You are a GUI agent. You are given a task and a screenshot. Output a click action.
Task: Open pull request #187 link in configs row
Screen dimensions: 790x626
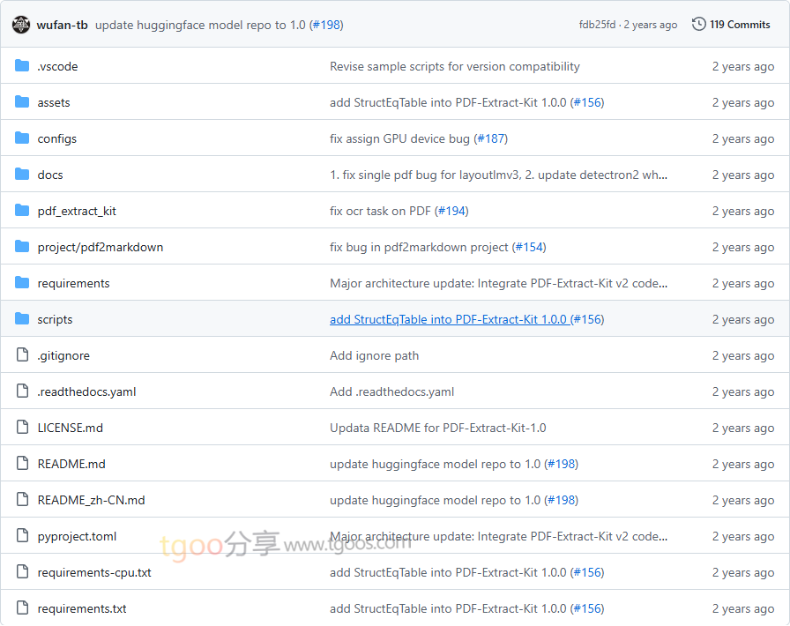(491, 138)
